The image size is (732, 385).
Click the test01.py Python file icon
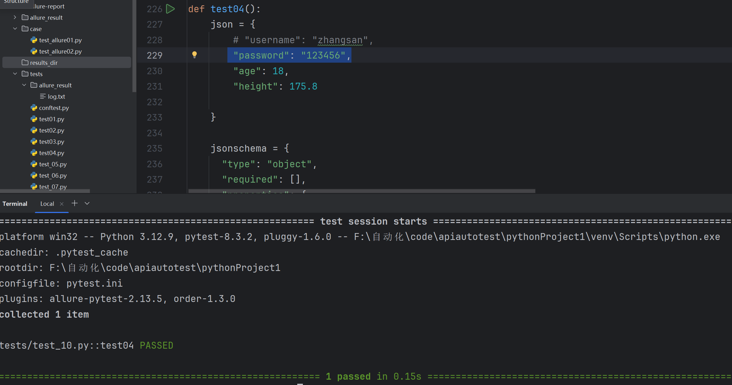tap(34, 119)
